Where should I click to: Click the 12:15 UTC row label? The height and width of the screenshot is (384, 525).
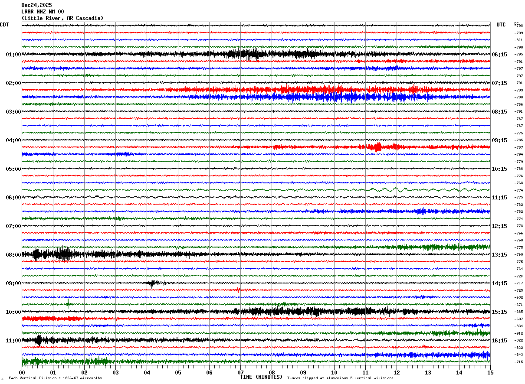coord(500,226)
